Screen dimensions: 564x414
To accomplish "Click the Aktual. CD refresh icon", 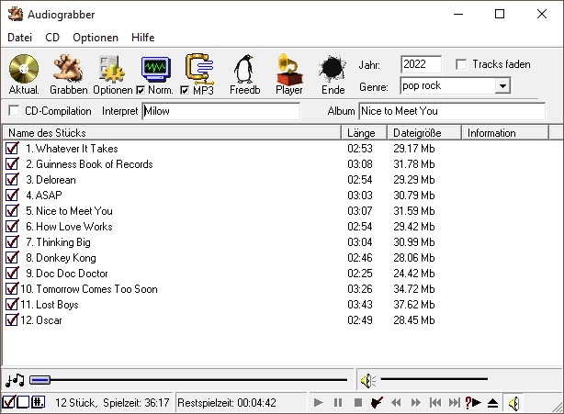I will [23, 69].
